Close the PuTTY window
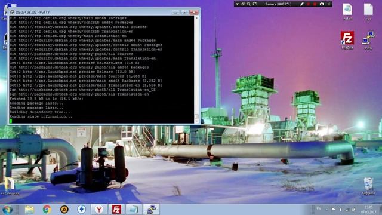 click(x=194, y=12)
